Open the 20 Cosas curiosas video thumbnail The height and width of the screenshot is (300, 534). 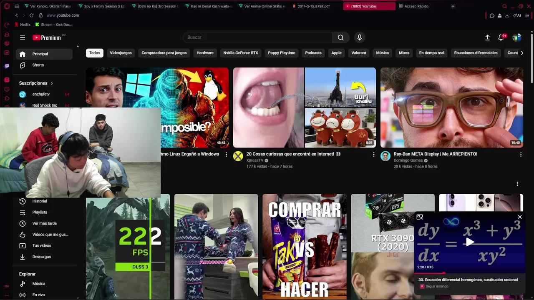click(x=305, y=107)
